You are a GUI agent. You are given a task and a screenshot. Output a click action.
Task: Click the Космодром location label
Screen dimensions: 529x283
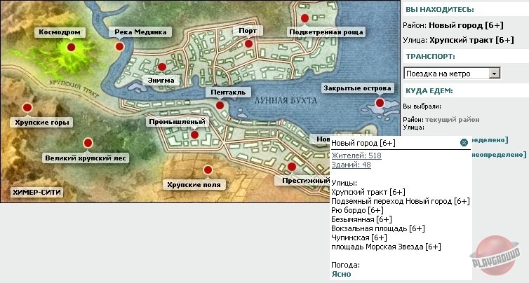pos(60,32)
